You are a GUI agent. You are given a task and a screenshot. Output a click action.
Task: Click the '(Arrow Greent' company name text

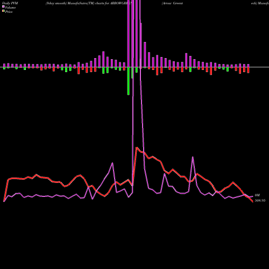click(172, 3)
